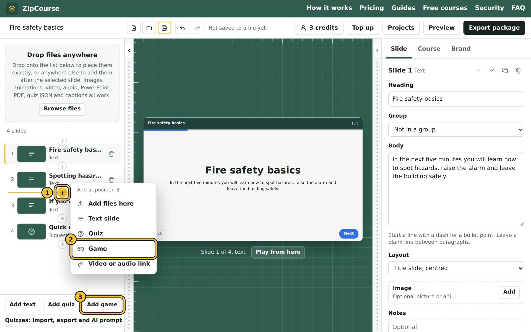Collapse the right panel with the chevron
This screenshot has height=332, width=531.
pos(377,50)
